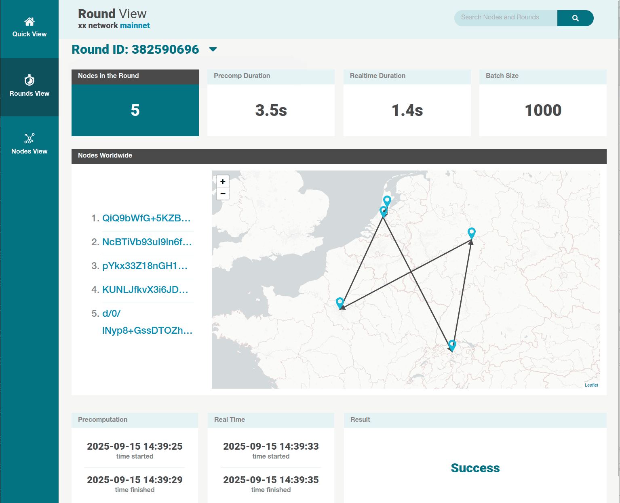Open Rounds View stopwatch icon

pos(29,80)
